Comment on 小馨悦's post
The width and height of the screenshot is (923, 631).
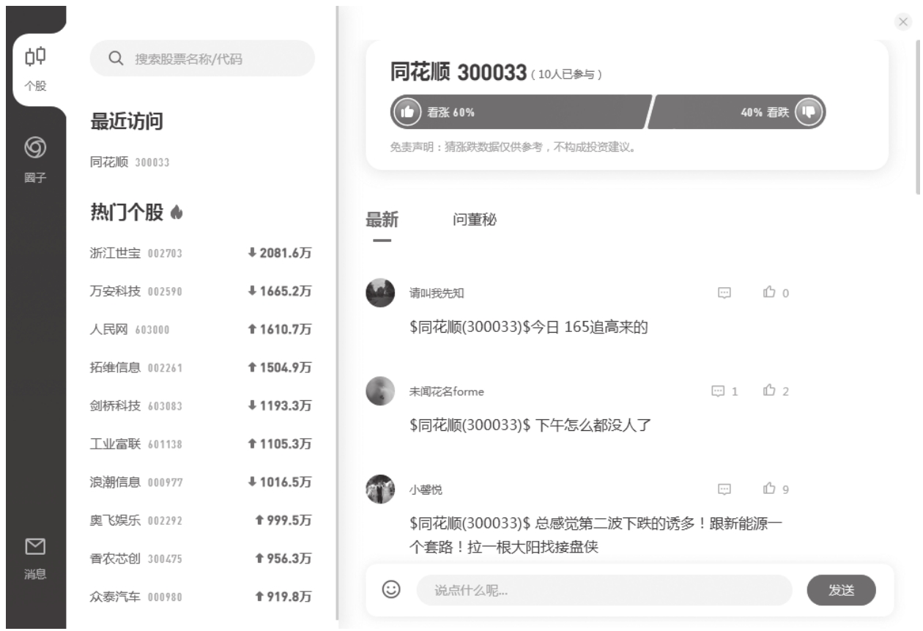724,489
